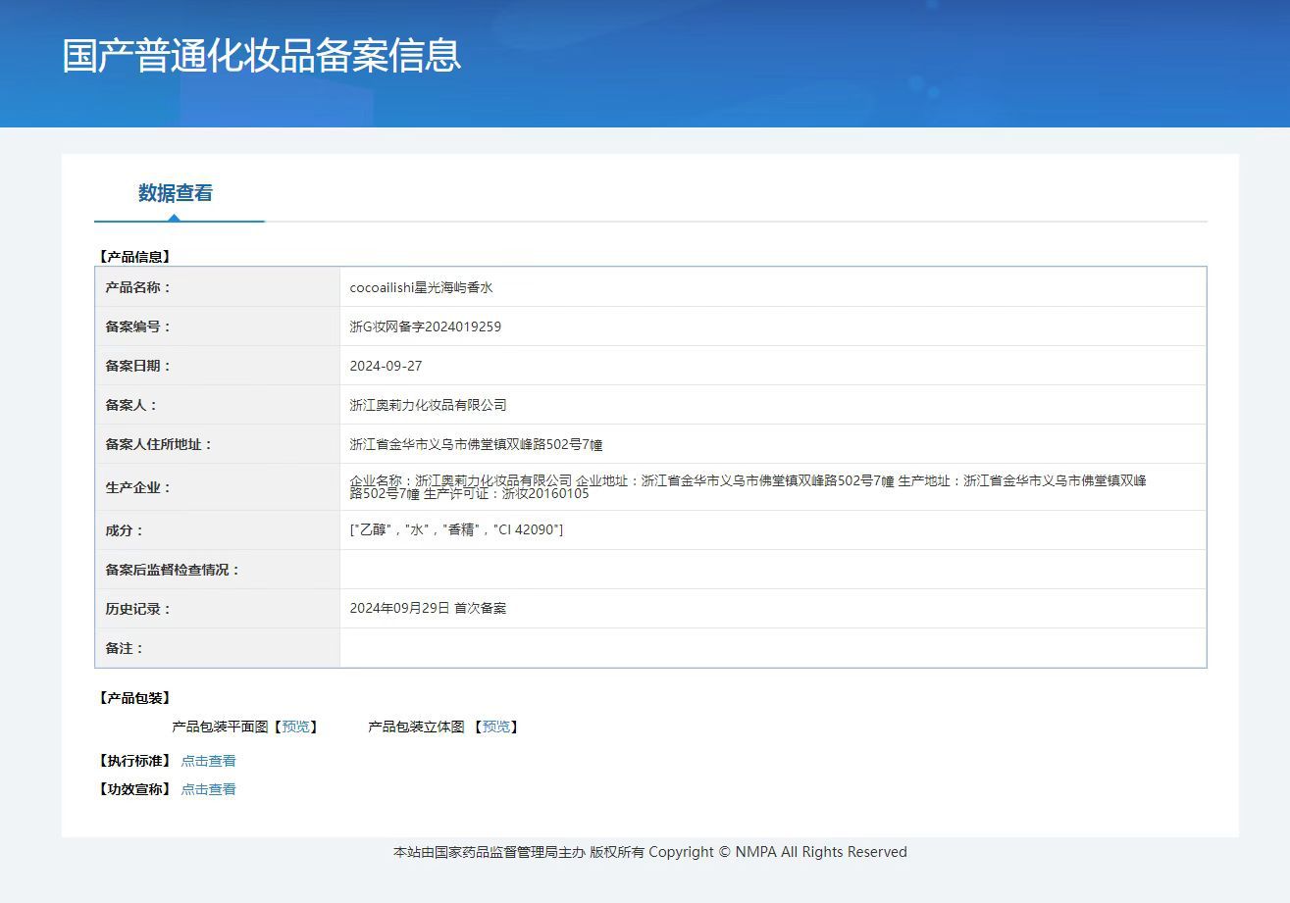Click the empty 备案后监督检查情况 cell
The height and width of the screenshot is (903, 1290).
coord(773,570)
